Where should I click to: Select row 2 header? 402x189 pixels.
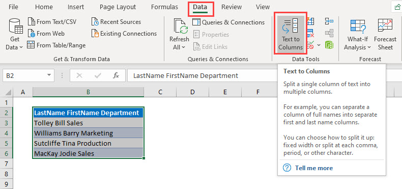[x=7, y=113]
